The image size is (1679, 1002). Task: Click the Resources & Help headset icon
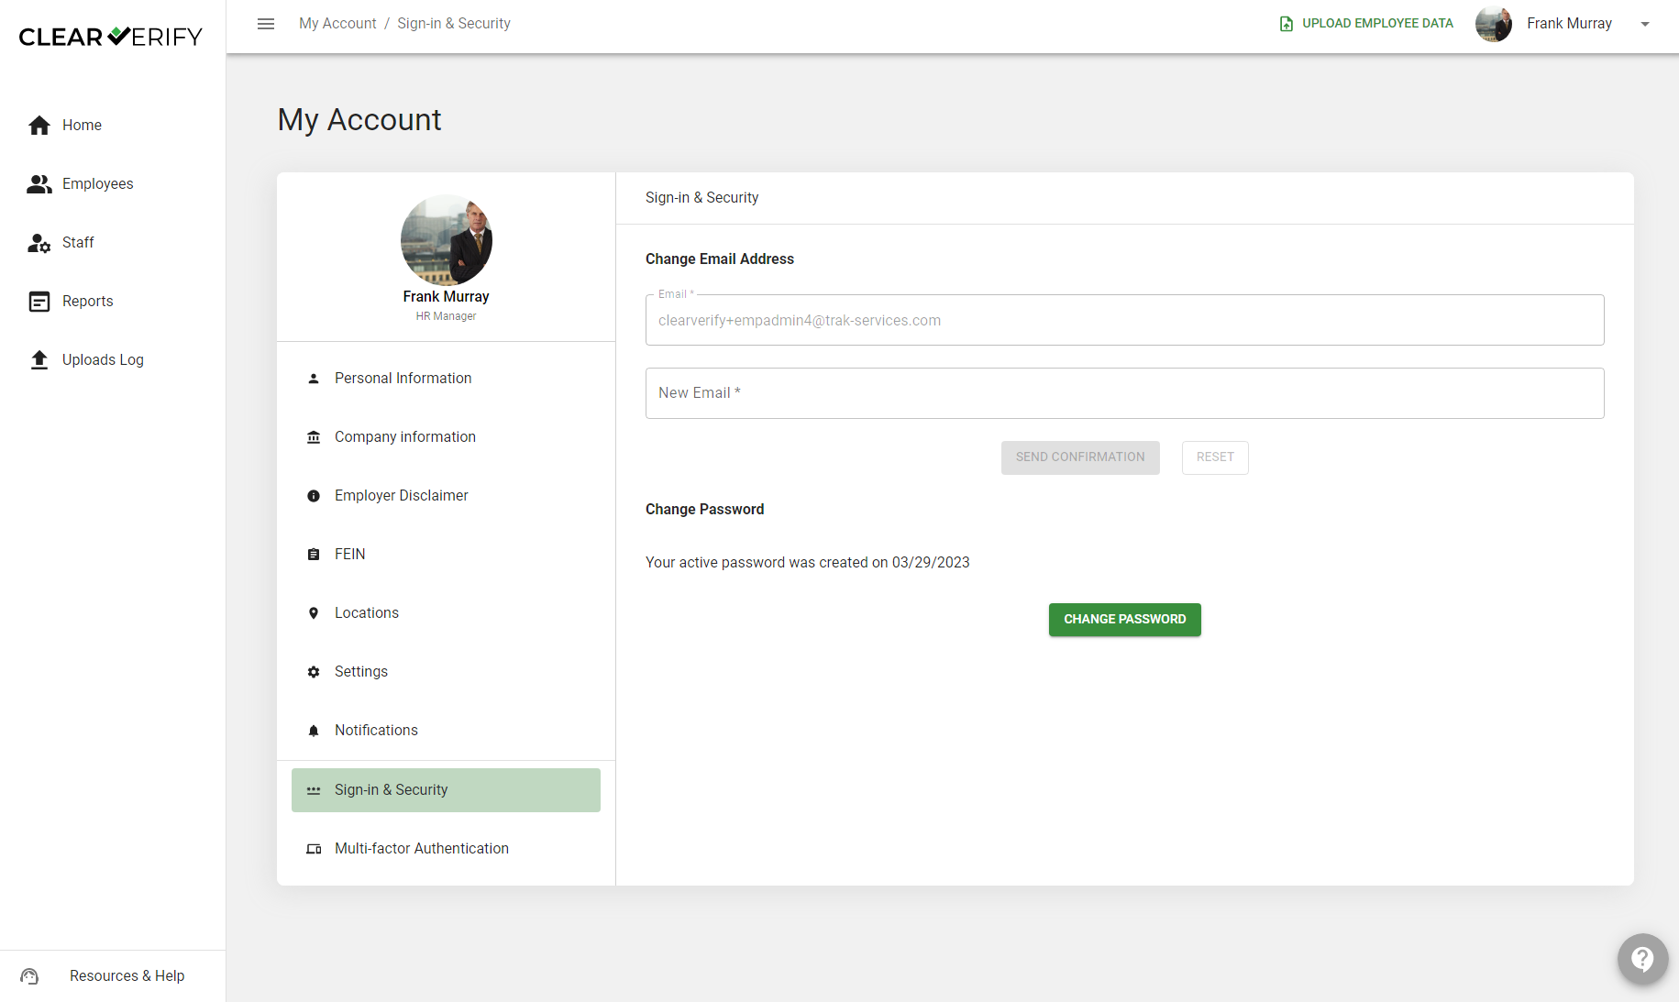tap(29, 976)
